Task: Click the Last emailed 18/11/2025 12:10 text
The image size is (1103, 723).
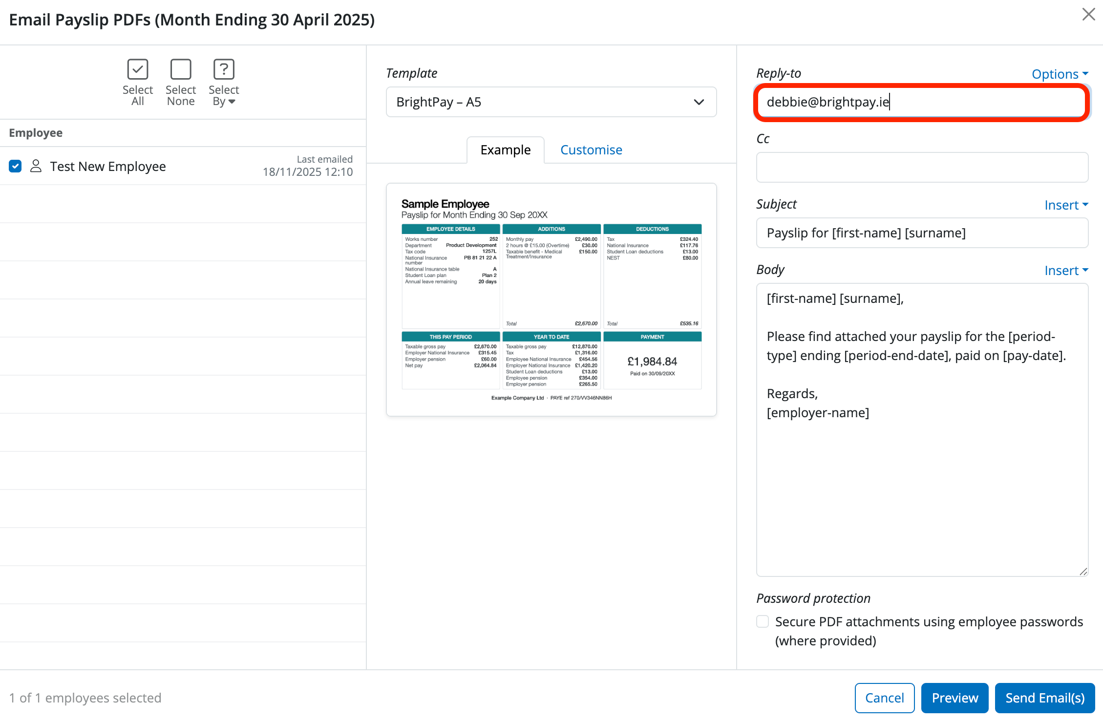Action: 308,166
